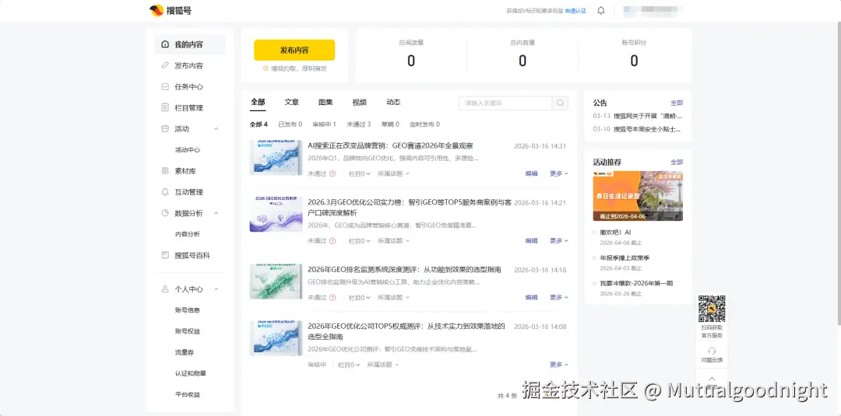Switch to the 全部 content tab
The height and width of the screenshot is (416, 841).
pos(258,103)
